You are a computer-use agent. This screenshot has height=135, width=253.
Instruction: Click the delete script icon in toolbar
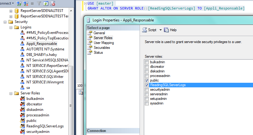click(x=53, y=4)
